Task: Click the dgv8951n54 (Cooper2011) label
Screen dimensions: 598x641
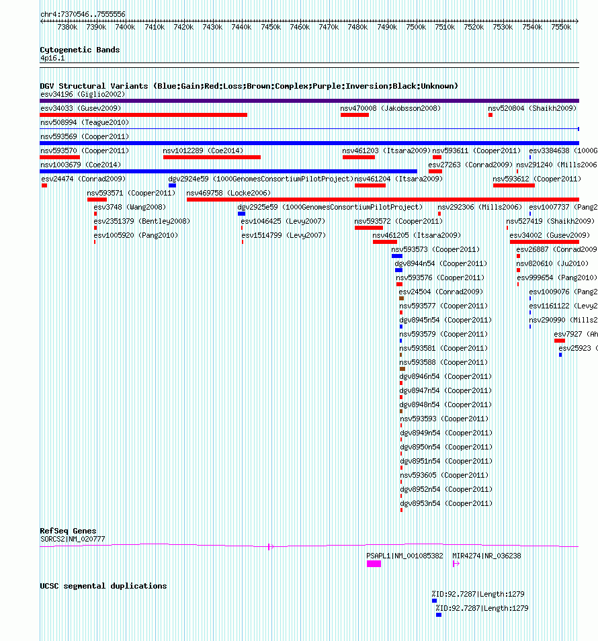Action: pos(446,461)
